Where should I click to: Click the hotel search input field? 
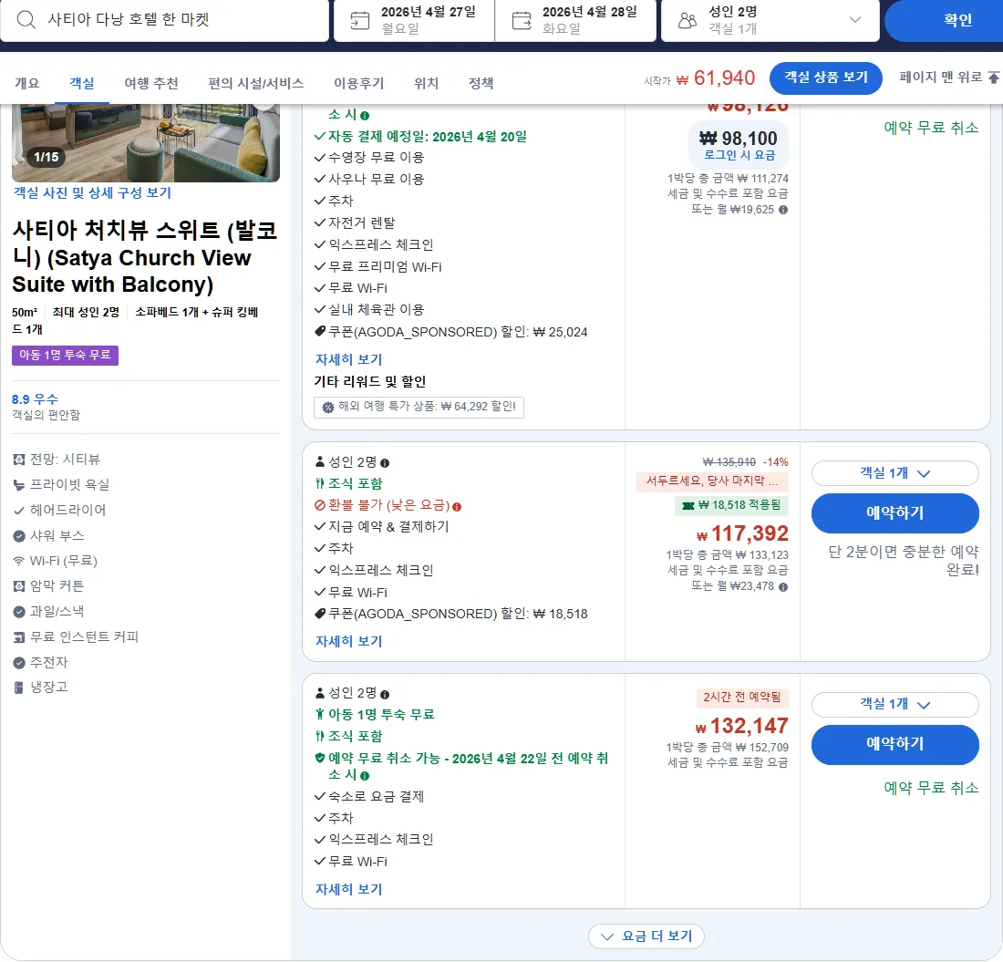(165, 20)
